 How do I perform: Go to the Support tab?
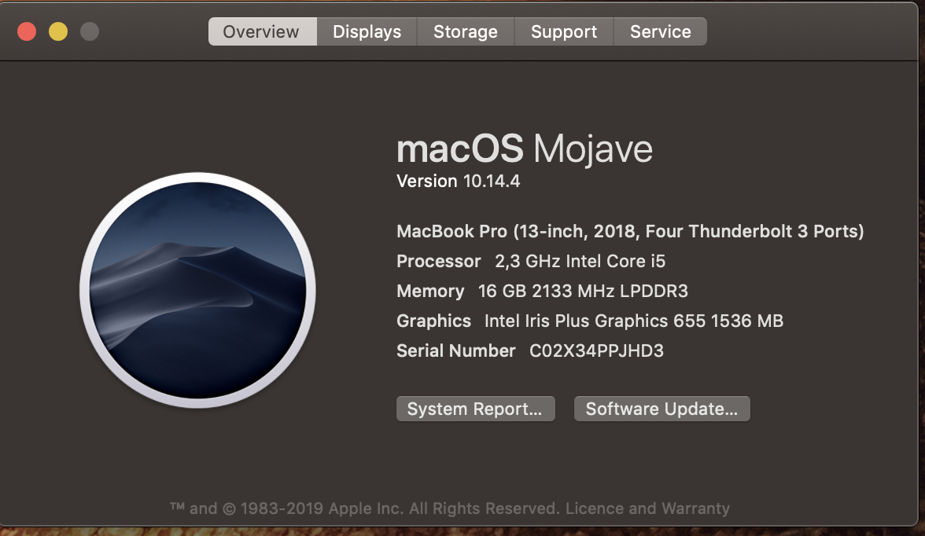point(564,31)
